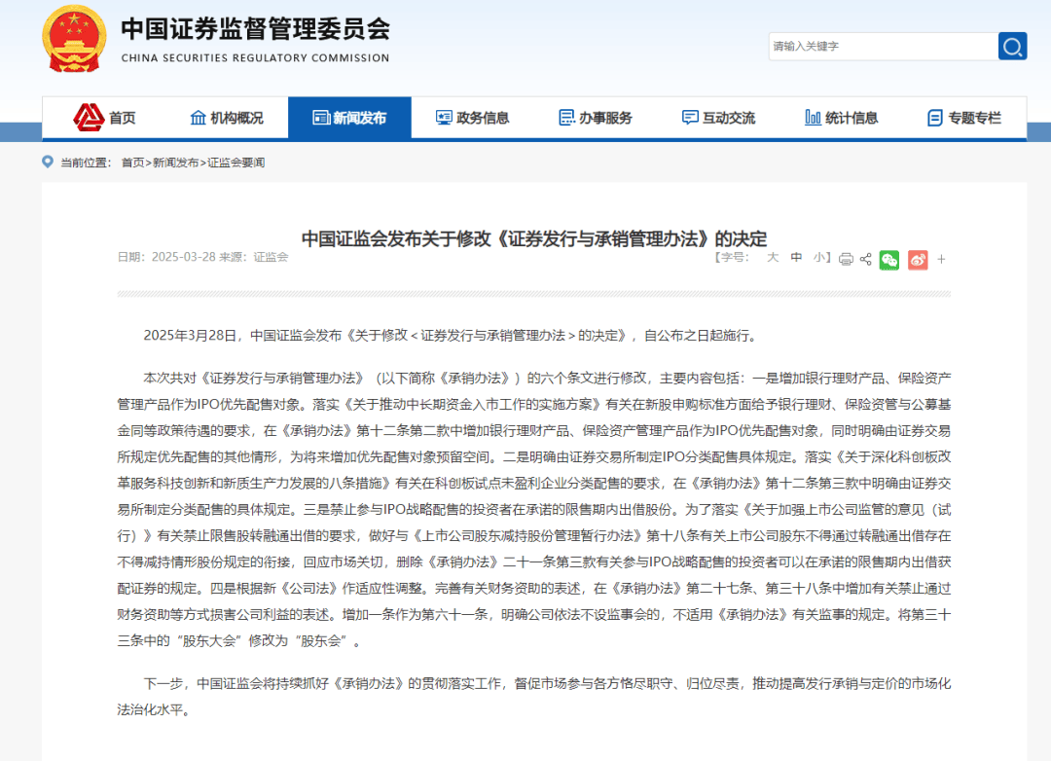Print the article with printer icon
The width and height of the screenshot is (1051, 761).
click(x=846, y=260)
